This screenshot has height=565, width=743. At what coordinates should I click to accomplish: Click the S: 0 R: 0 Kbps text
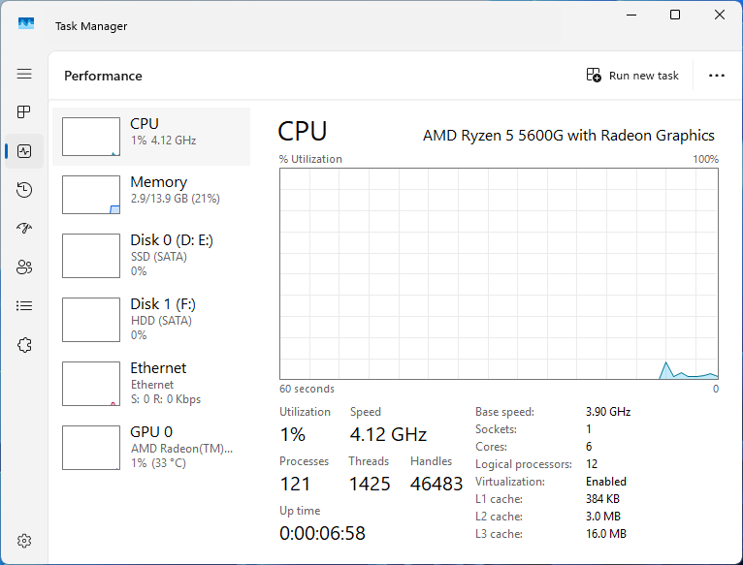coord(166,399)
